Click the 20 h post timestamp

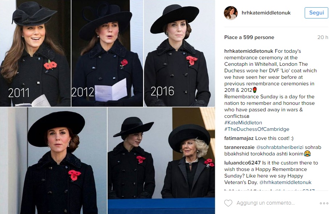[322, 37]
